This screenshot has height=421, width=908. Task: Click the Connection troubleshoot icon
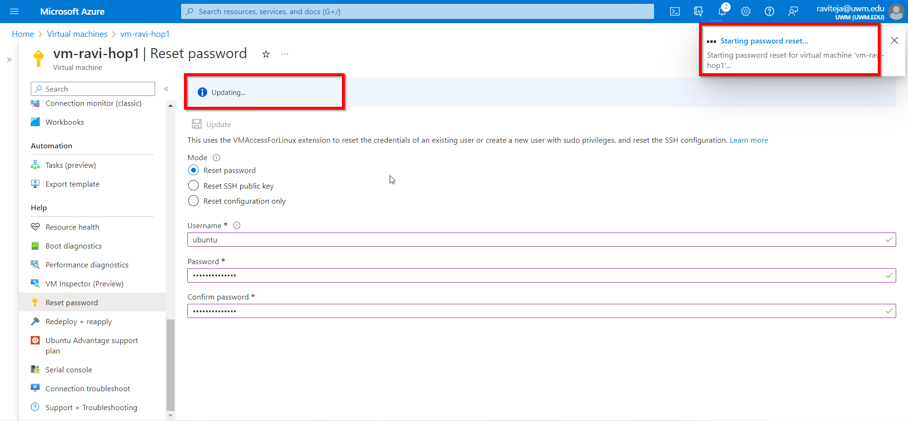[x=35, y=388]
